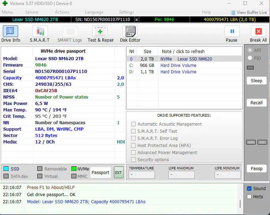Toggle Host Protected Area (HPA) checkbox
270x215 pixels.
click(x=133, y=146)
